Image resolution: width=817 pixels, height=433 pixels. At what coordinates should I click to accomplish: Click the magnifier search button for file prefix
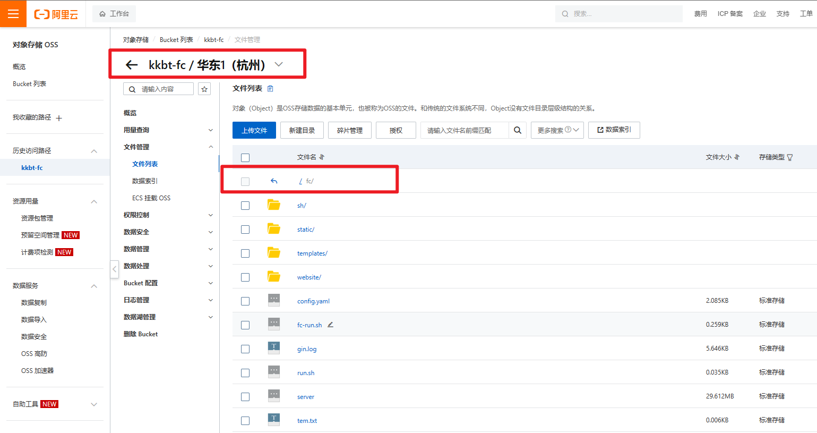pyautogui.click(x=518, y=130)
